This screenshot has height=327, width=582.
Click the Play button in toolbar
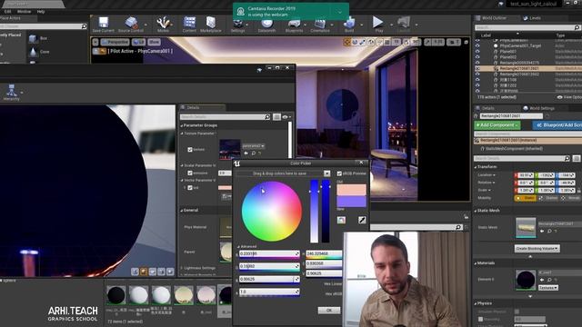[378, 25]
